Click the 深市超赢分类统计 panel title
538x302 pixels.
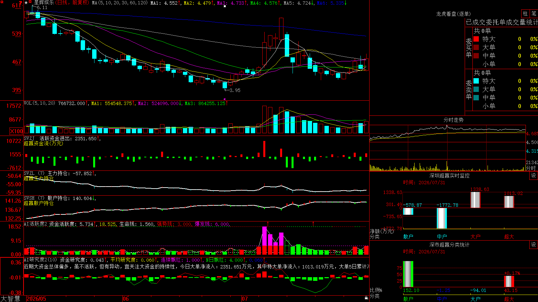coord(449,245)
